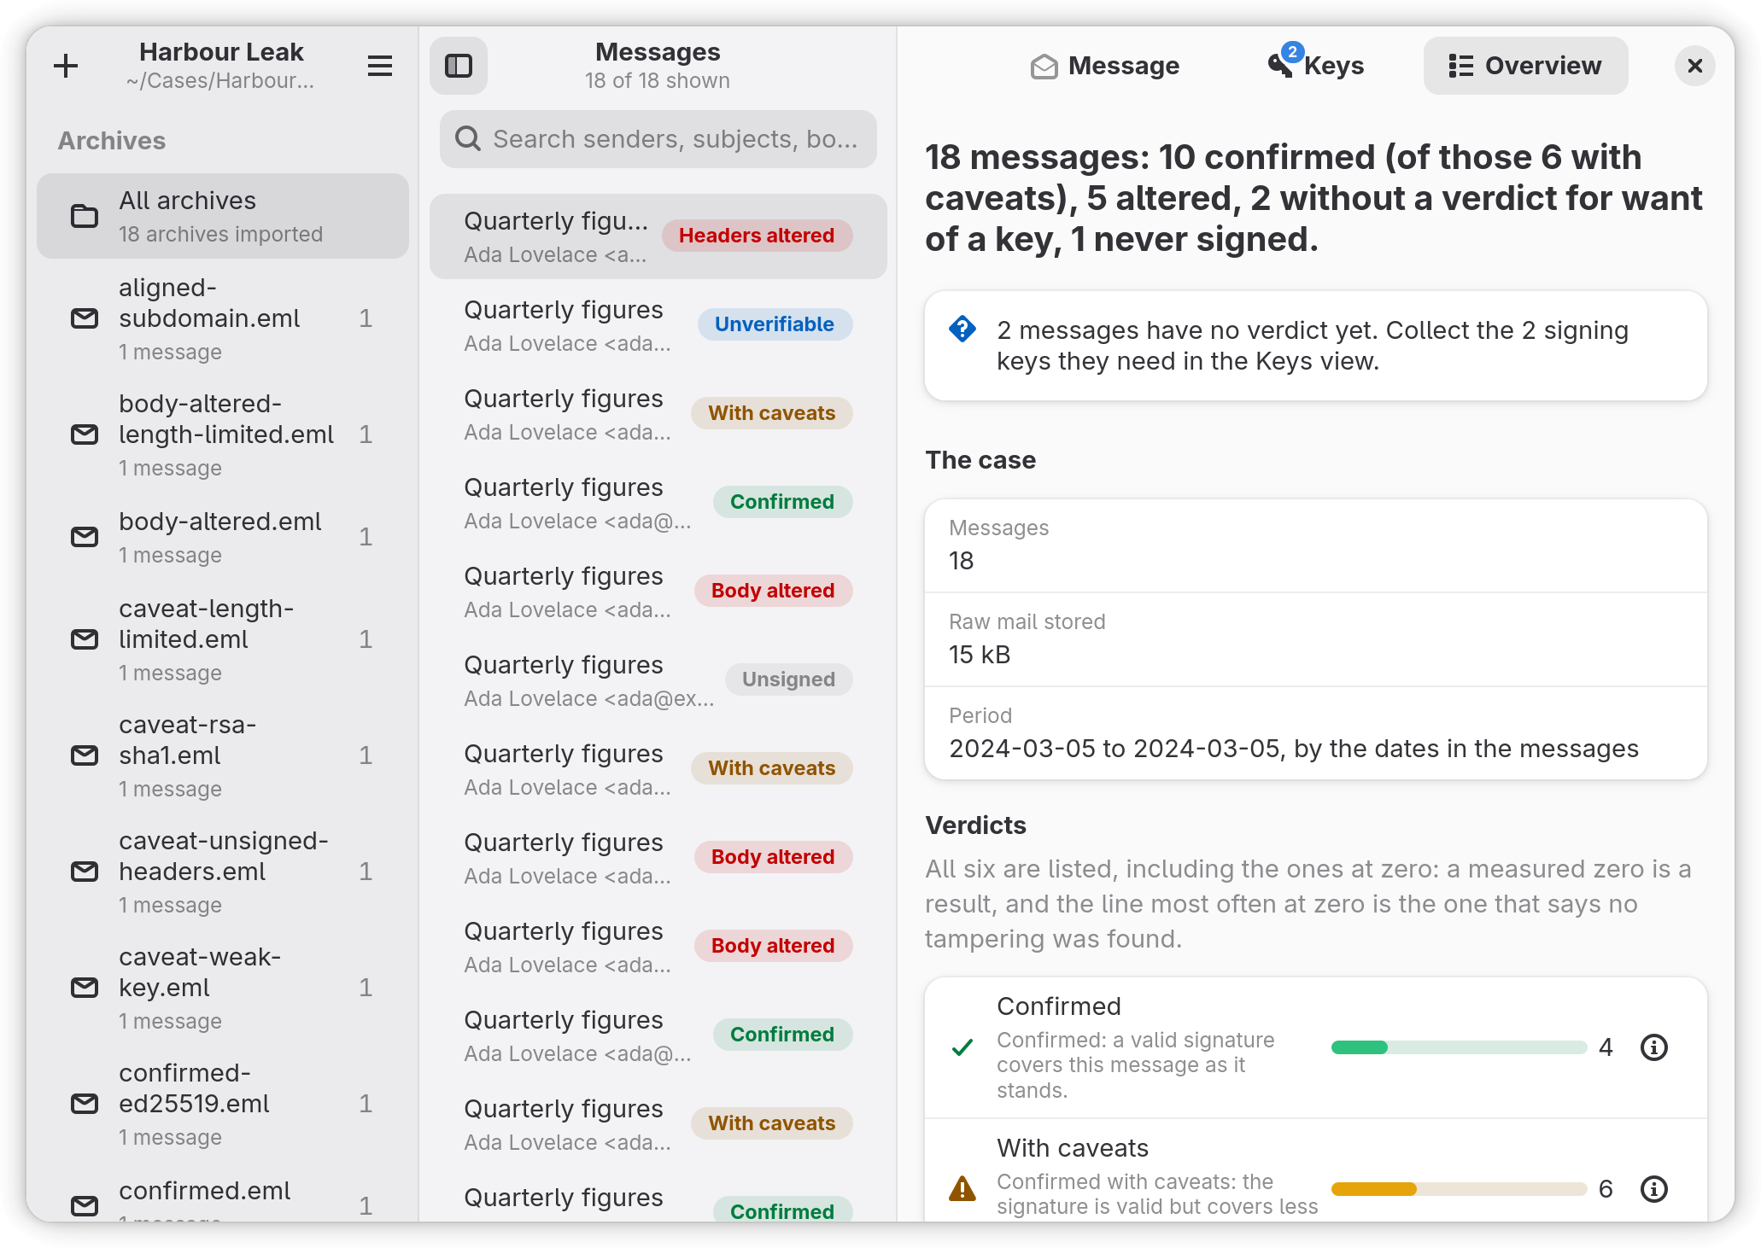Click envelope icon of caveat-unsigned-headers.eml
This screenshot has width=1761, height=1248.
tap(84, 872)
